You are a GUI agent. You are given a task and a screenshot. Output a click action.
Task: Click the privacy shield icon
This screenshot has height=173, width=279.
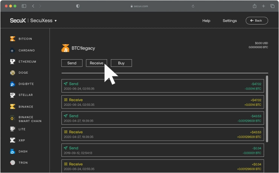click(x=78, y=6)
